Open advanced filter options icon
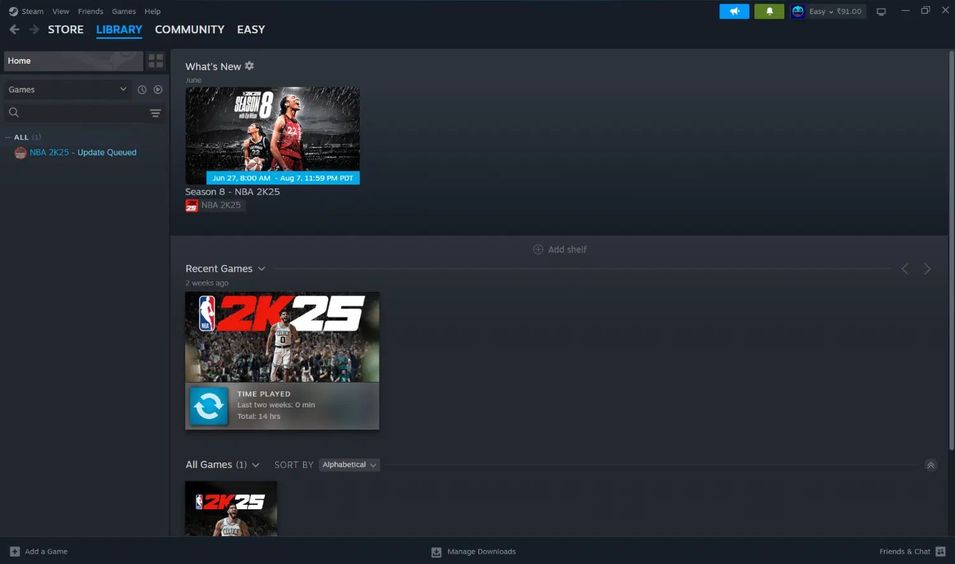The image size is (955, 564). [x=155, y=113]
